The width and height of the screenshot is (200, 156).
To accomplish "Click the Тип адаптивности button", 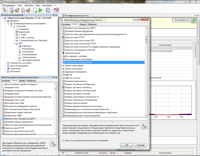I will (x=181, y=20).
